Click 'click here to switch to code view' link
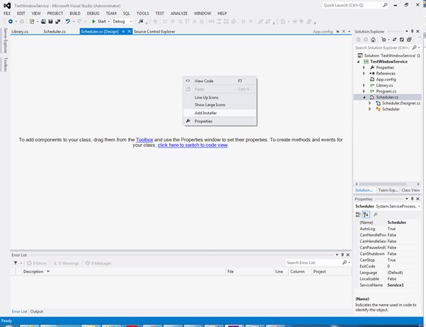The width and height of the screenshot is (426, 327). (192, 145)
